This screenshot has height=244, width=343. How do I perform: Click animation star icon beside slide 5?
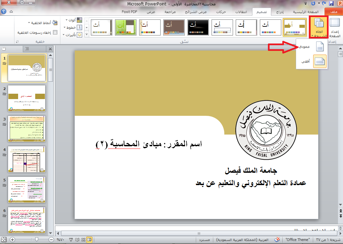tap(4, 185)
